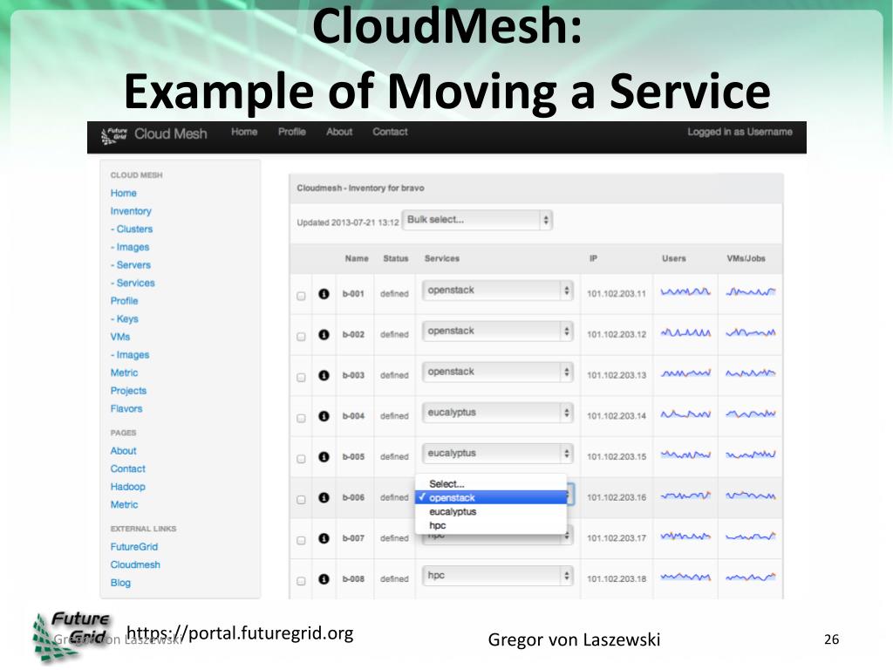
Task: Click the info icon for b-002
Action: point(324,334)
